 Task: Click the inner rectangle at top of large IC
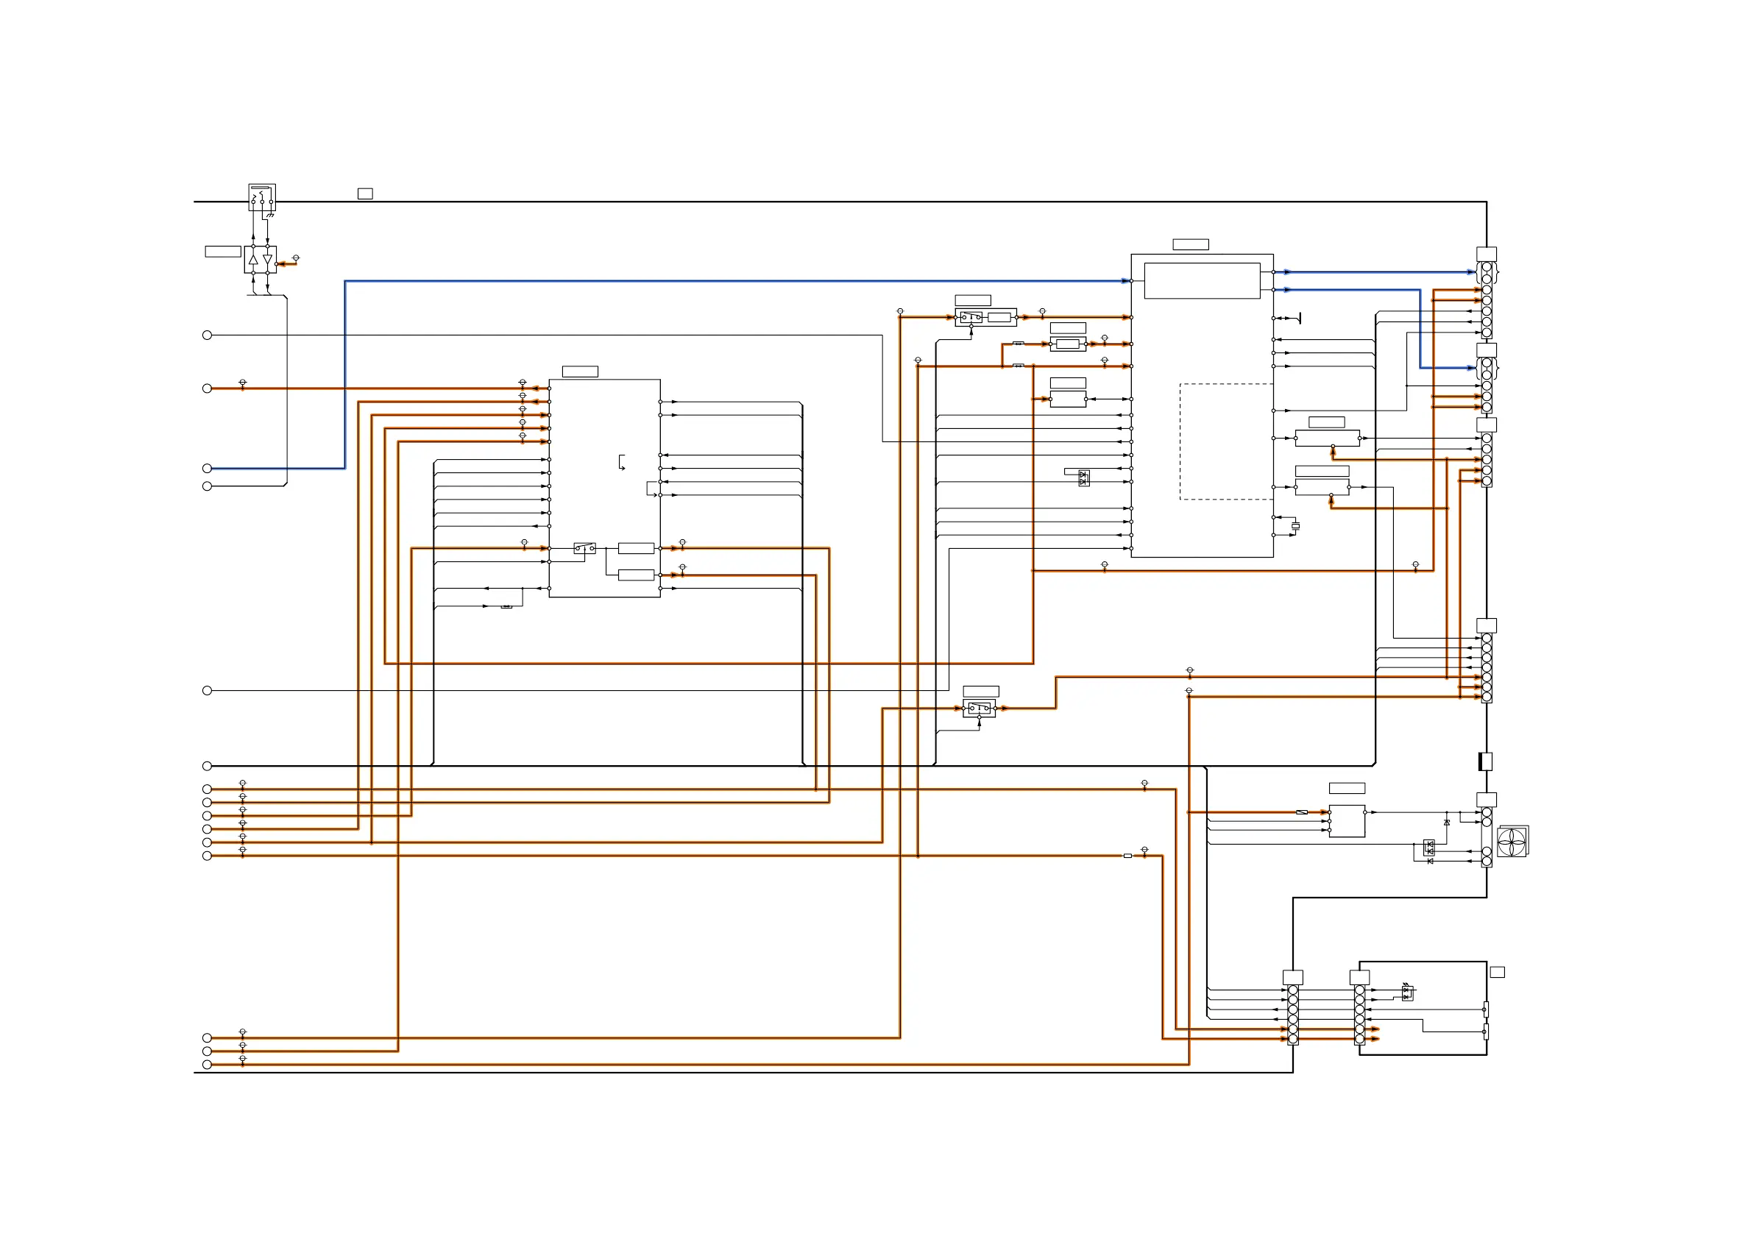(x=1202, y=281)
